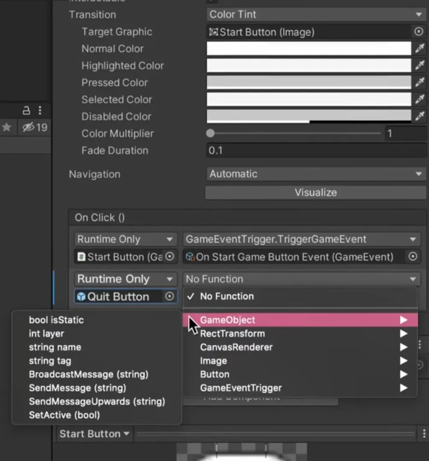This screenshot has height=461, width=429.
Task: Select SetActive (bool) from the menu
Action: [x=64, y=415]
